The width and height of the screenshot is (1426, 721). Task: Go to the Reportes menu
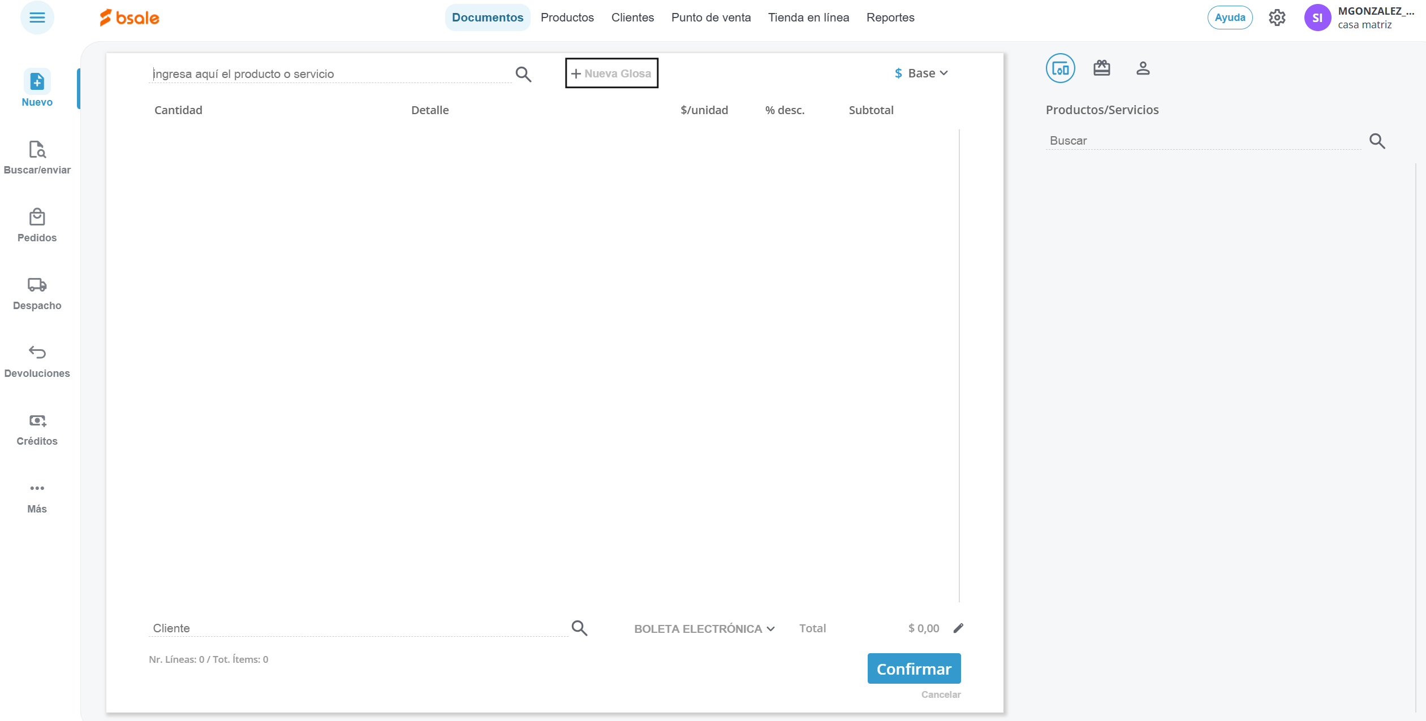[890, 18]
